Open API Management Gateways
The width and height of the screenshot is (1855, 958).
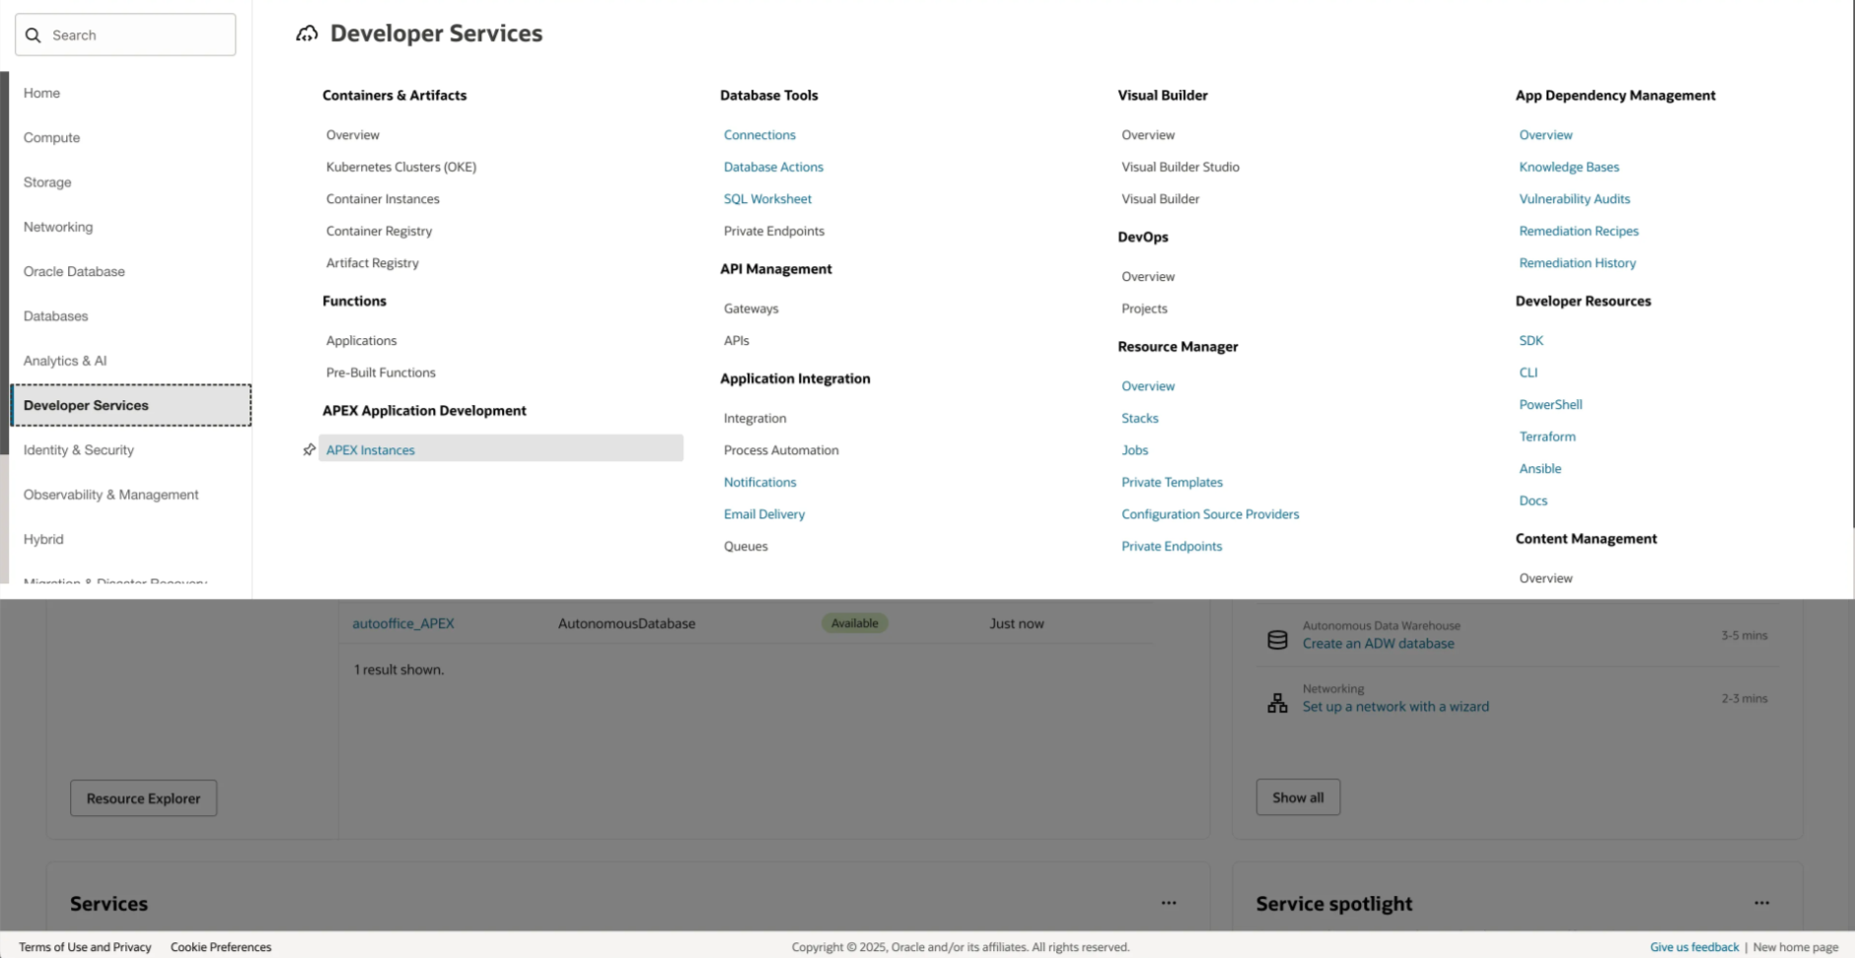pos(750,308)
